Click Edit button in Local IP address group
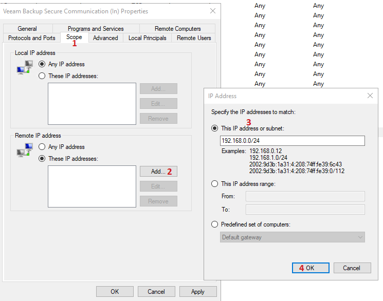The image size is (383, 301). [158, 104]
